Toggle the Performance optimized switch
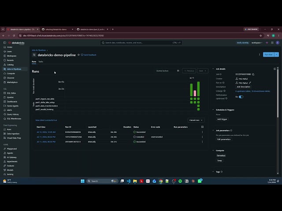Image resolution: width=282 pixels, height=211 pixels. coord(241,97)
